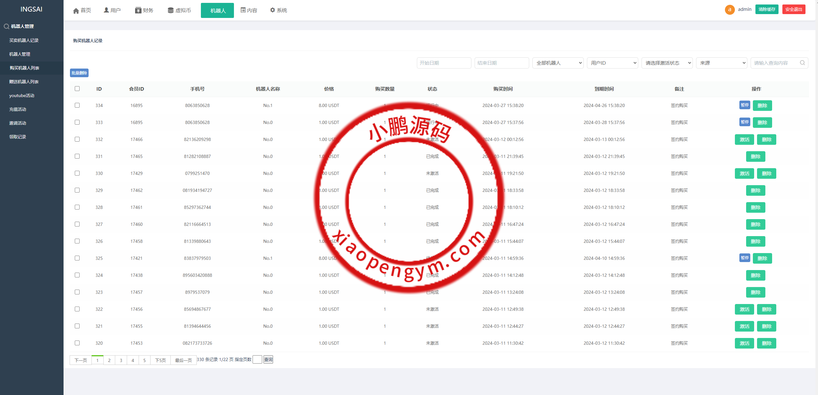This screenshot has width=818, height=395.
Task: Open the 请选择激活状态 status dropdown
Action: tap(667, 63)
